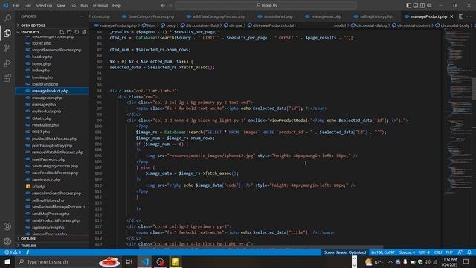Go back in navigation history
This screenshot has width=476, height=268.
(163, 5)
